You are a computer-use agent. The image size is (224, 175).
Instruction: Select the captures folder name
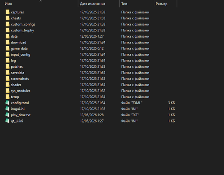(17, 12)
